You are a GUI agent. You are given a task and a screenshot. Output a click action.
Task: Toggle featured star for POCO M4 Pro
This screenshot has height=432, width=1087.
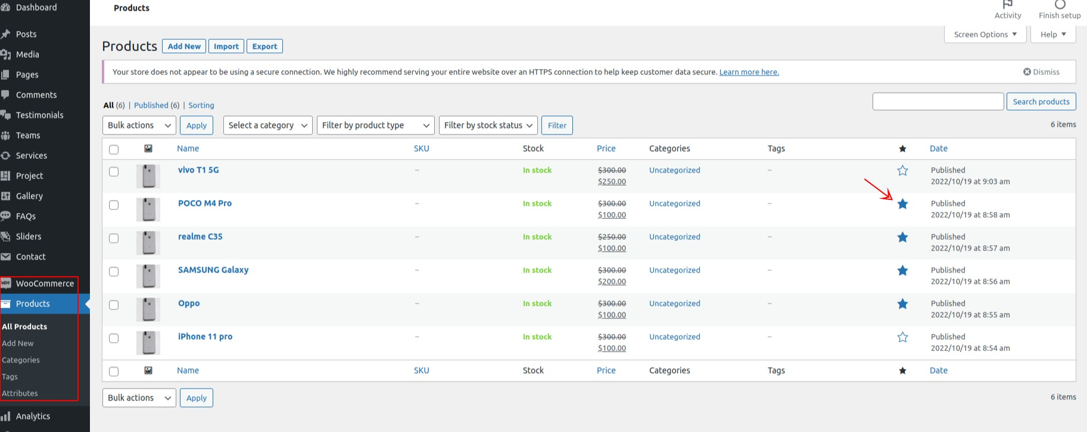(902, 204)
